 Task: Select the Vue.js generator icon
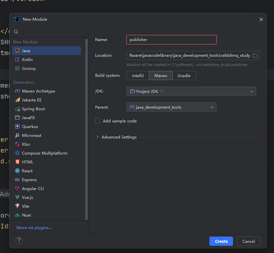pyautogui.click(x=17, y=198)
